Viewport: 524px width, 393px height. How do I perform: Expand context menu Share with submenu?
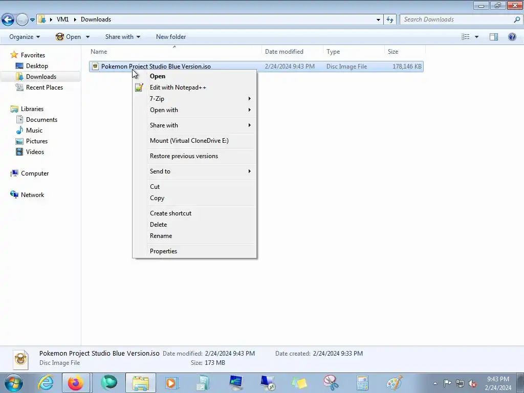tap(194, 125)
